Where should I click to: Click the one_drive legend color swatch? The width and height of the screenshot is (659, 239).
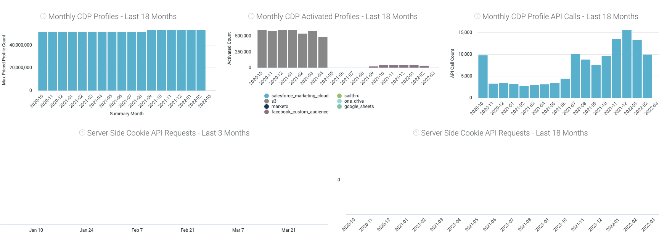339,101
